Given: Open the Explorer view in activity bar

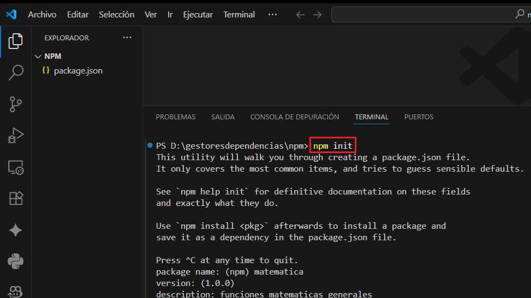Looking at the screenshot, I should click(x=16, y=41).
